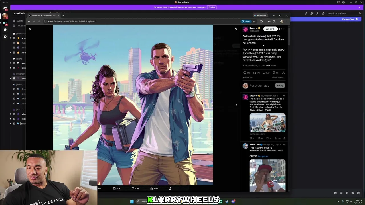The height and width of the screenshot is (205, 365).
Task: Go to next photo with the right arrow
Action: pyautogui.click(x=236, y=105)
